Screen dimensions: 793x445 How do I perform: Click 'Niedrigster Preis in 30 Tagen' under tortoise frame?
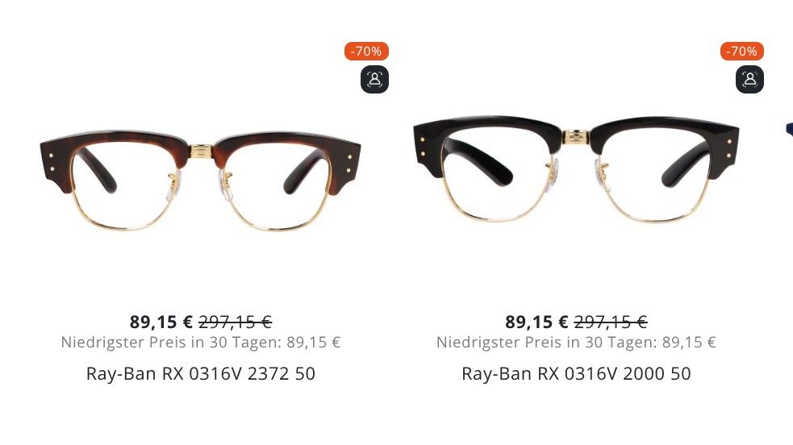tap(171, 343)
